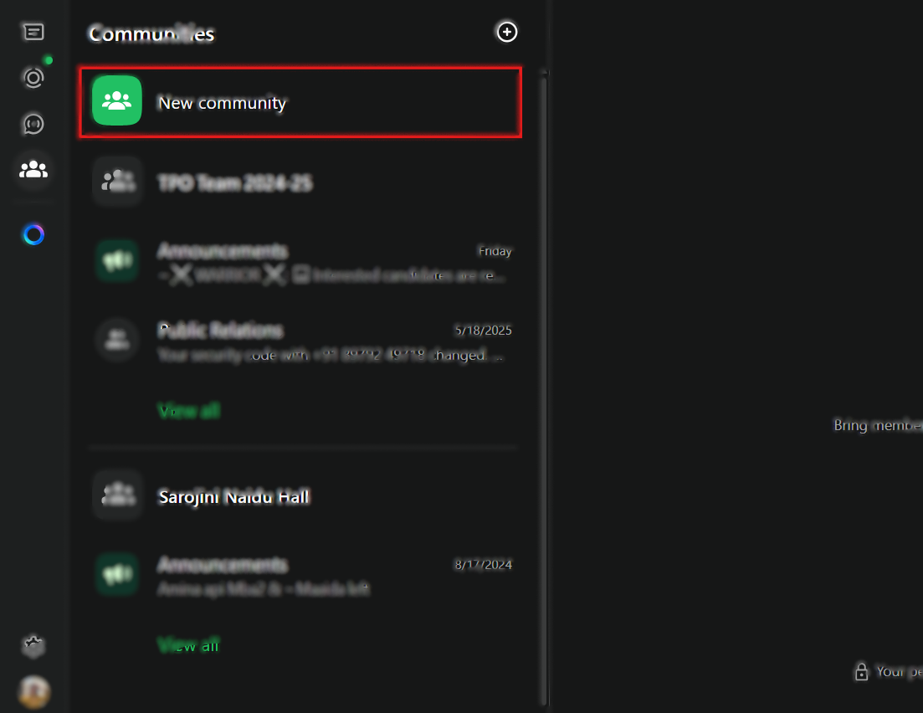This screenshot has height=713, width=923.
Task: Click the green New community avatar
Action: [116, 100]
